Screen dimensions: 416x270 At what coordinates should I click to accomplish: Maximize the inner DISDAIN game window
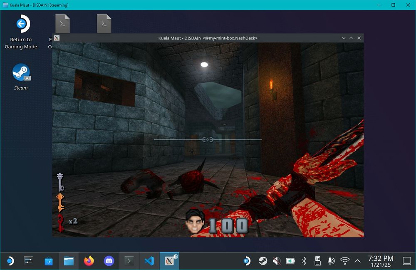click(x=351, y=38)
